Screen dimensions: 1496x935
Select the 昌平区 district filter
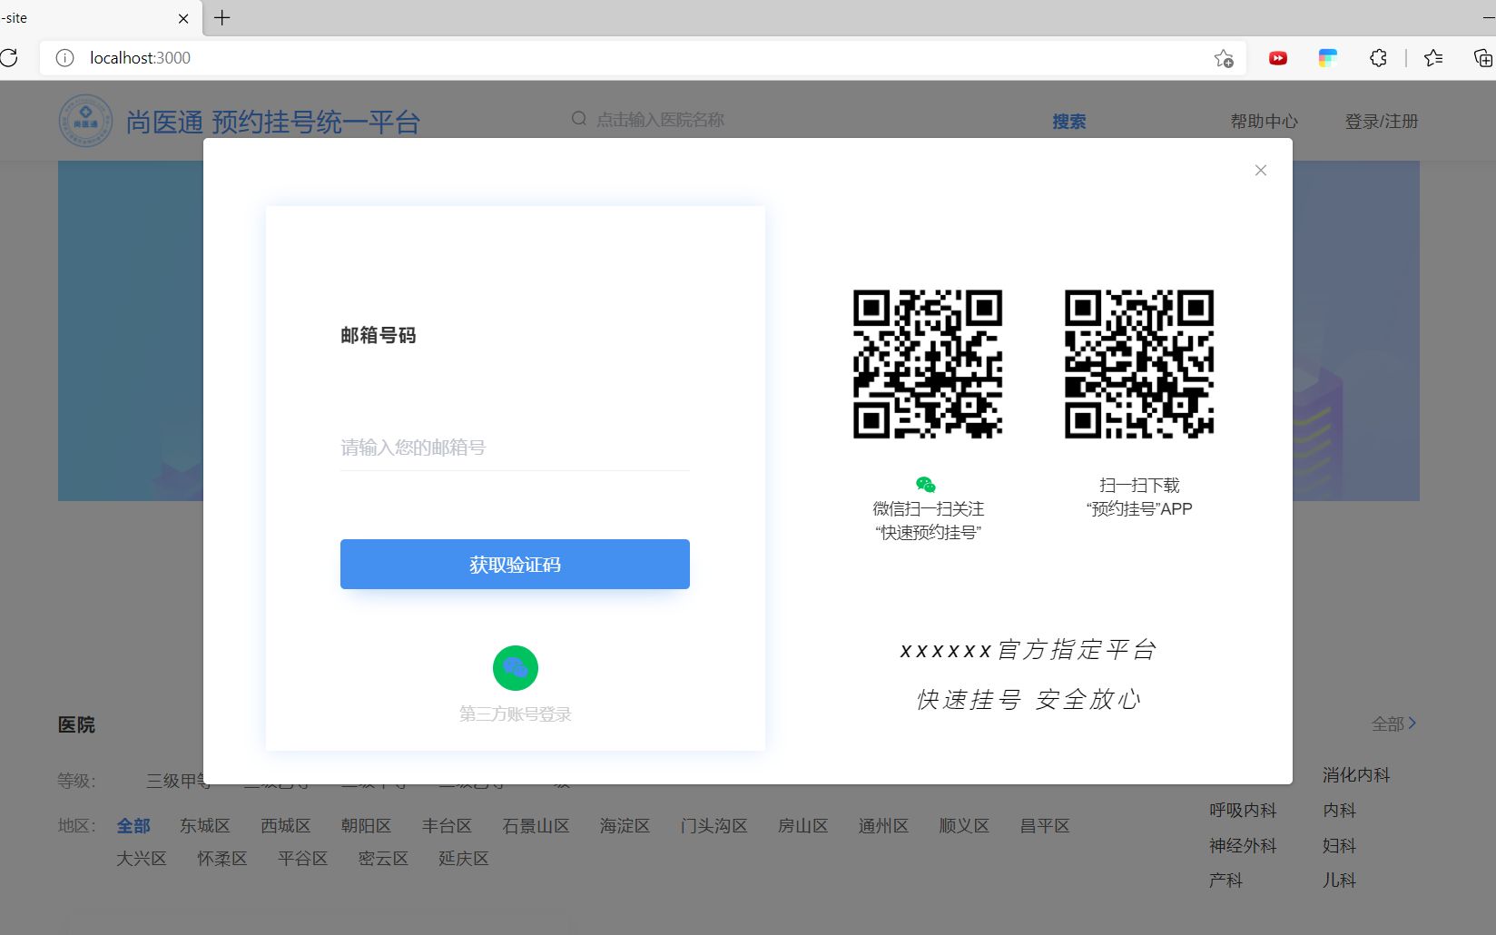(1045, 826)
